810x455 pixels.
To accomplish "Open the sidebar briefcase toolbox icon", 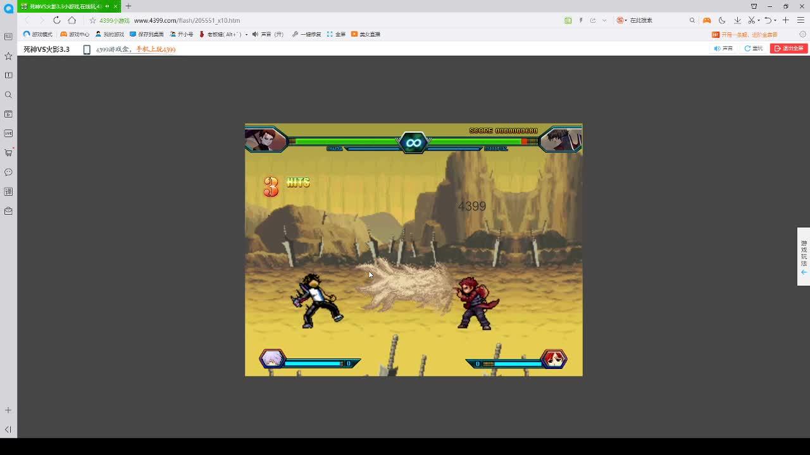I will click(8, 210).
